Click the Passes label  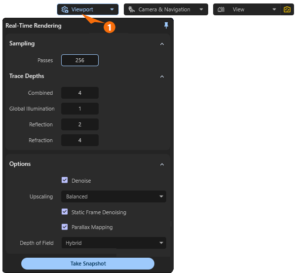click(x=45, y=60)
